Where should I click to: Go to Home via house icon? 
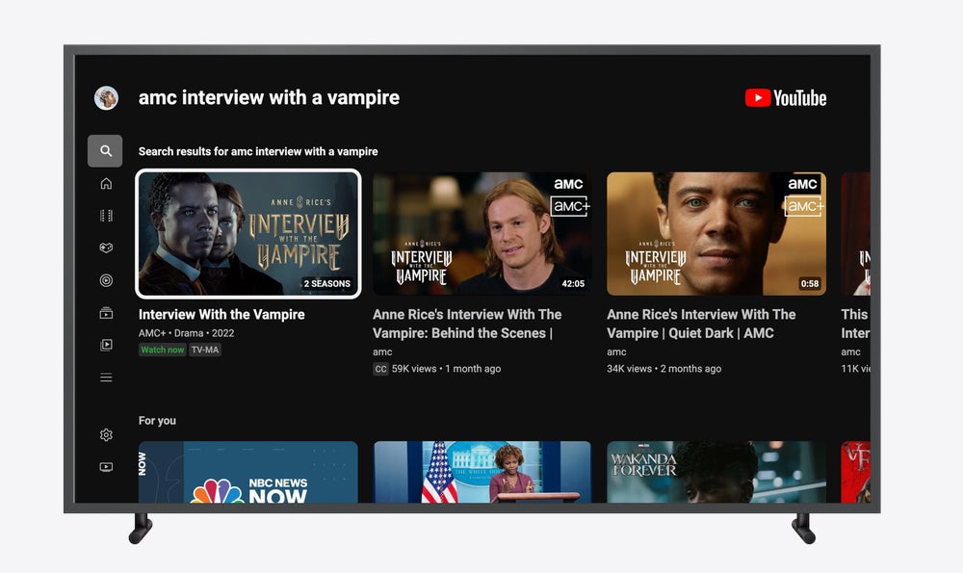(x=106, y=184)
